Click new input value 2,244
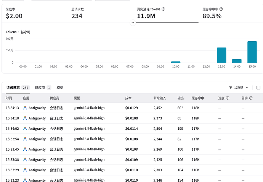Screen dimensions: 263x182 point(157,139)
